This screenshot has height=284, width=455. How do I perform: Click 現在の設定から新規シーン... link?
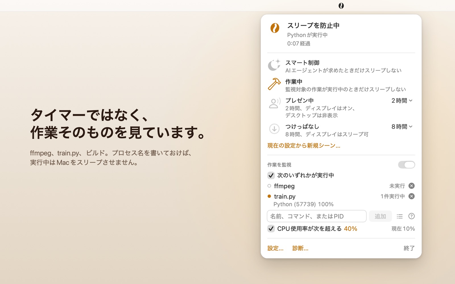pos(304,146)
